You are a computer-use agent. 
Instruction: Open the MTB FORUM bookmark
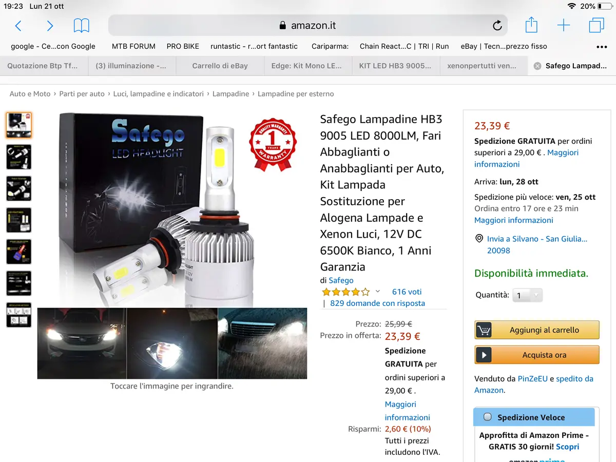[x=133, y=46]
